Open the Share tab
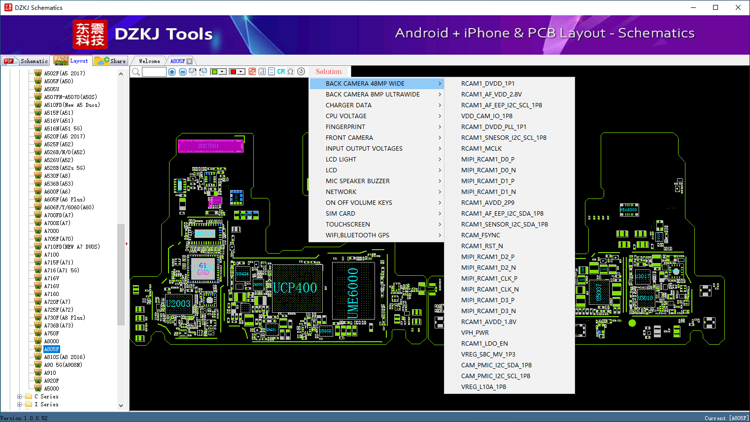Image resolution: width=750 pixels, height=422 pixels. [111, 61]
